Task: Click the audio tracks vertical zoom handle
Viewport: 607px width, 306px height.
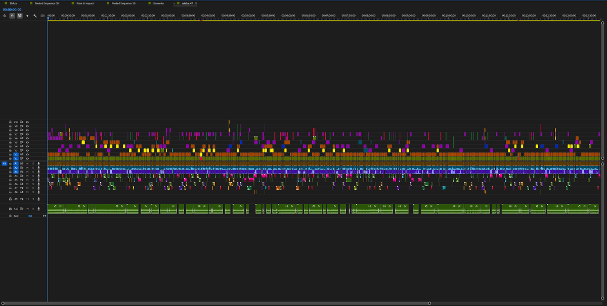Action: click(602, 163)
